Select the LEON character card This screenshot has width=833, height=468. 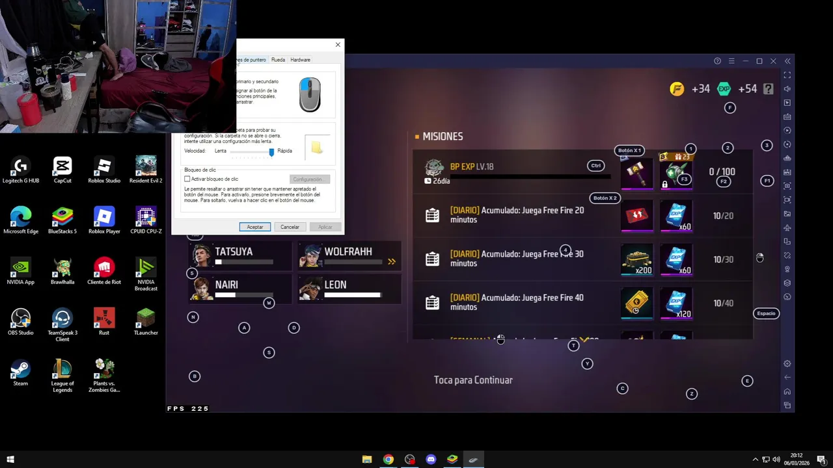(x=349, y=289)
